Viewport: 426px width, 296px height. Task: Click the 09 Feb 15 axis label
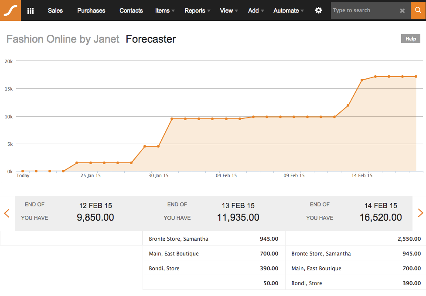click(294, 175)
